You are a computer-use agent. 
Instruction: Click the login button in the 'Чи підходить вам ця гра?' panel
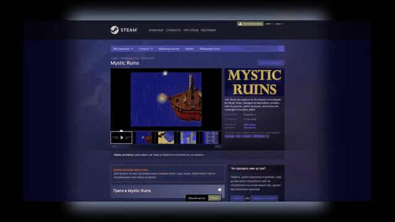click(x=237, y=199)
